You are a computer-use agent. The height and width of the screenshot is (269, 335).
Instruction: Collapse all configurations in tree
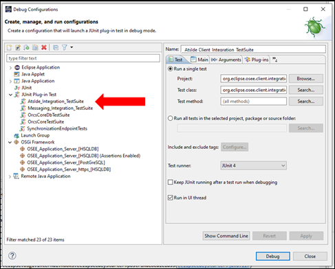point(56,47)
